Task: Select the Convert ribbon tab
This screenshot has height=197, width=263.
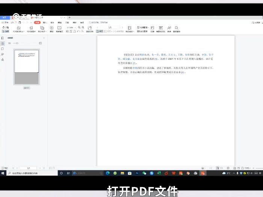Action: (82, 23)
